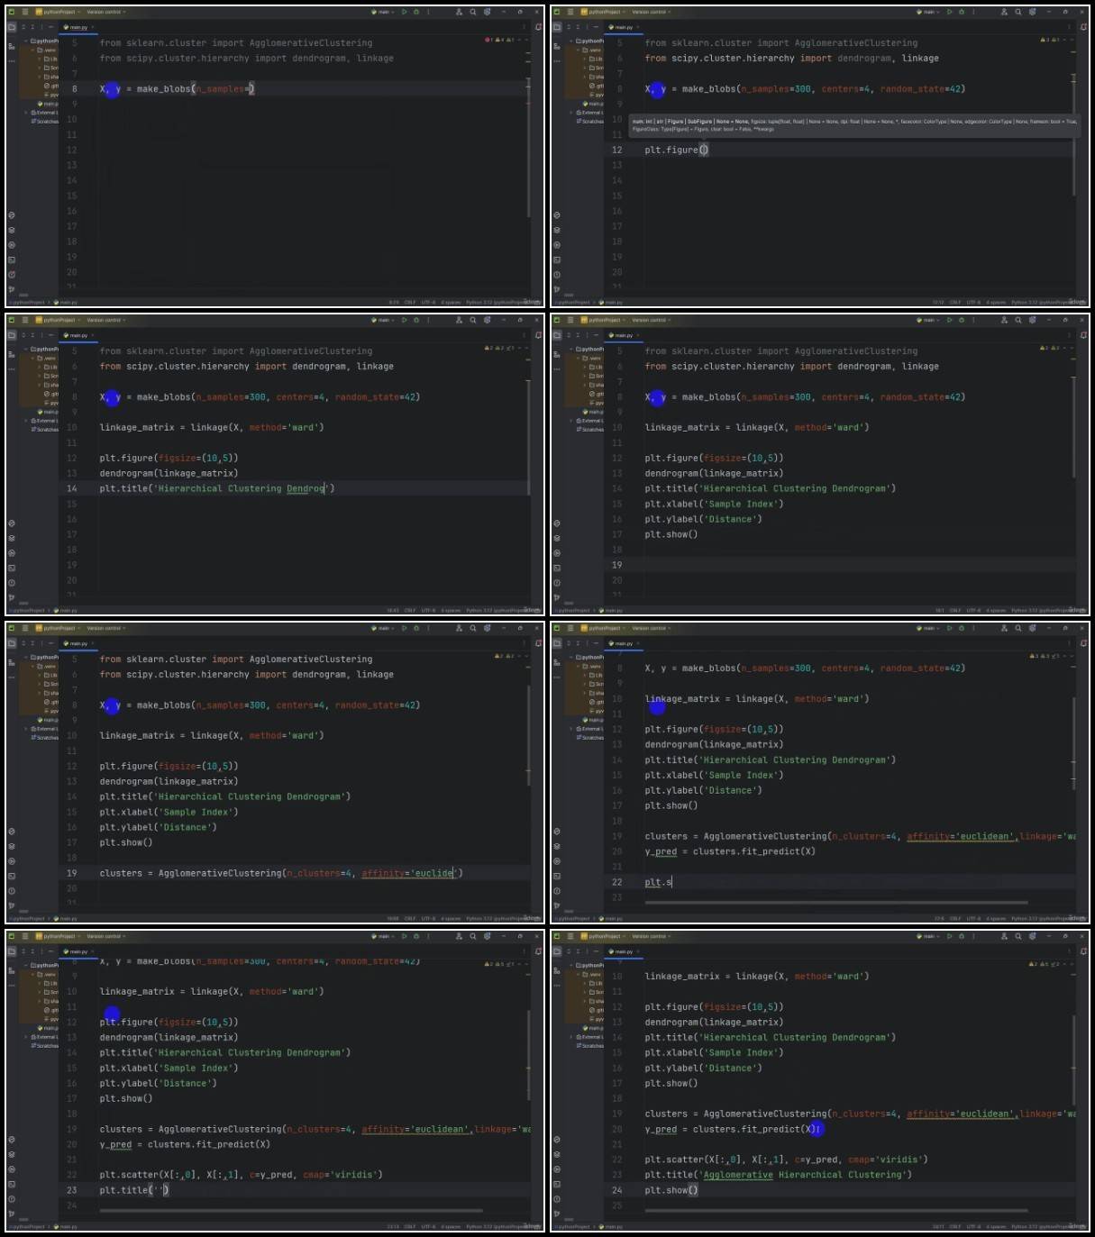The width and height of the screenshot is (1095, 1237).
Task: Open Structure tool window in the n_samples= window
Action: pos(12,45)
